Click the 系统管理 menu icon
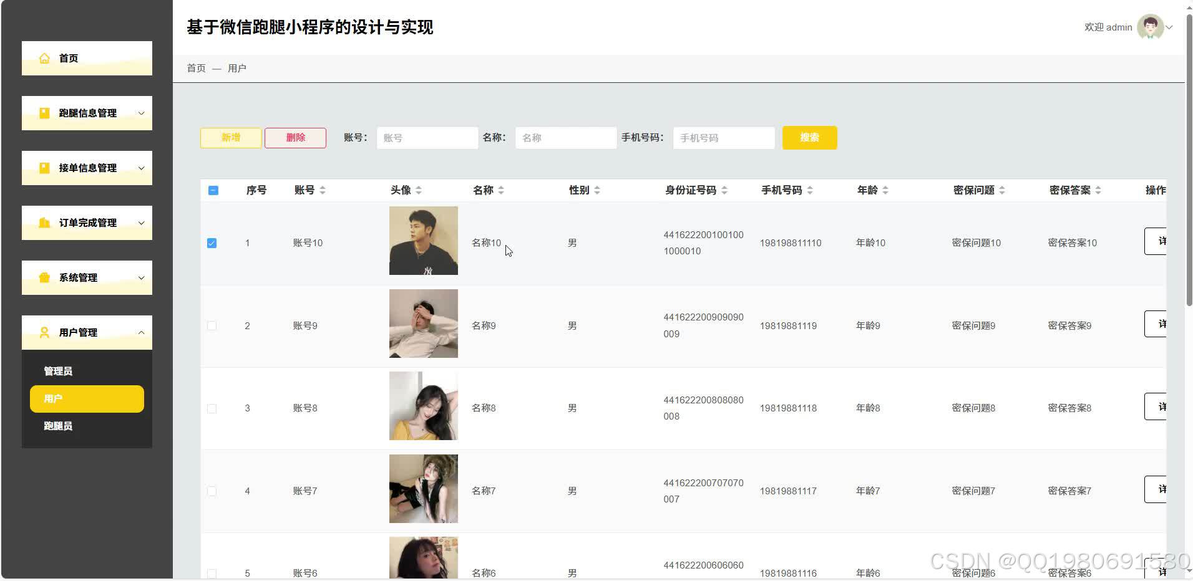 [44, 277]
